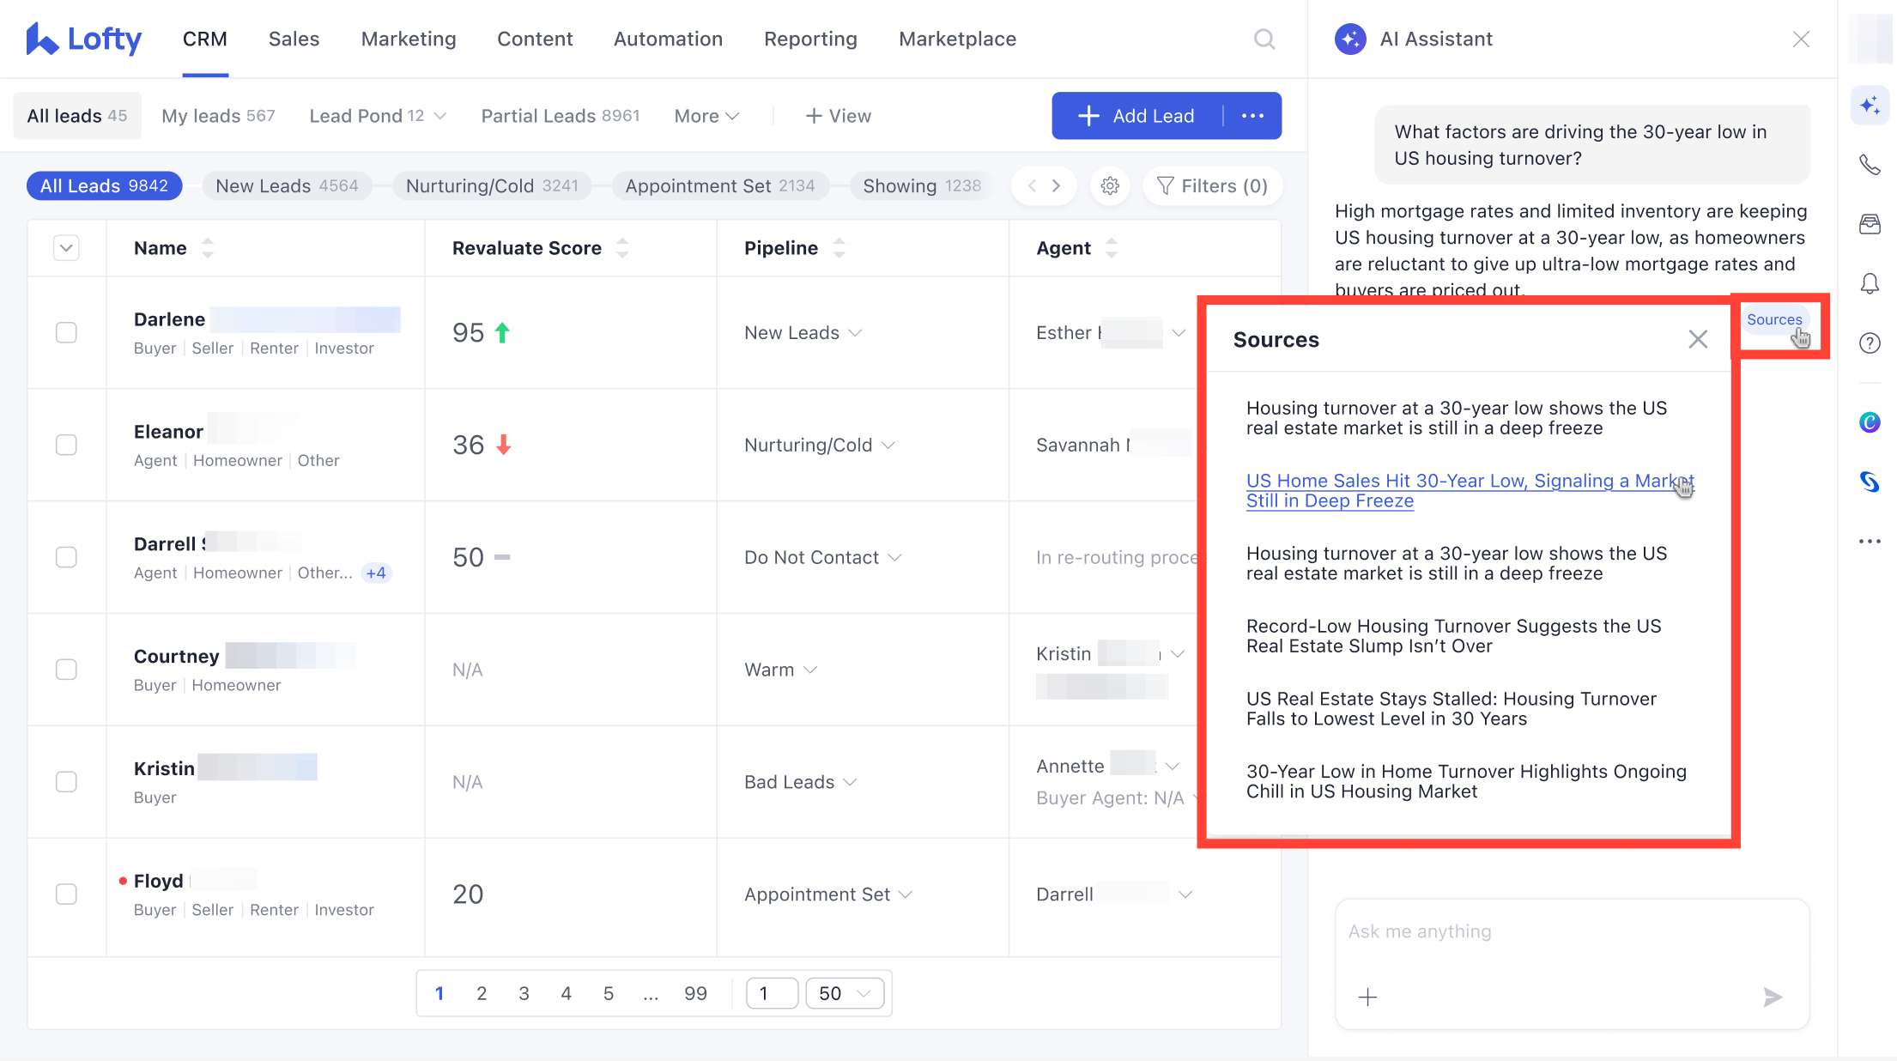The width and height of the screenshot is (1897, 1061).
Task: Sort leads by Revaluate Score column
Action: tap(621, 247)
